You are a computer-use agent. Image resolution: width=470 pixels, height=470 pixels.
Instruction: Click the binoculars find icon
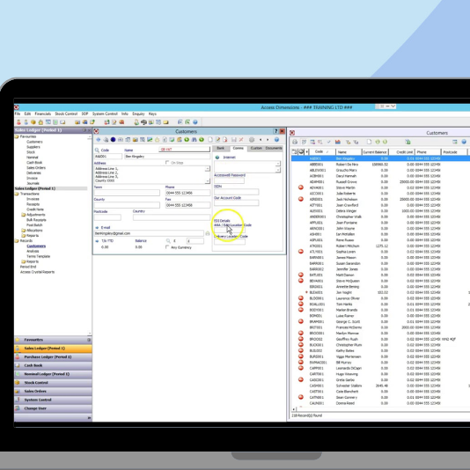click(195, 140)
